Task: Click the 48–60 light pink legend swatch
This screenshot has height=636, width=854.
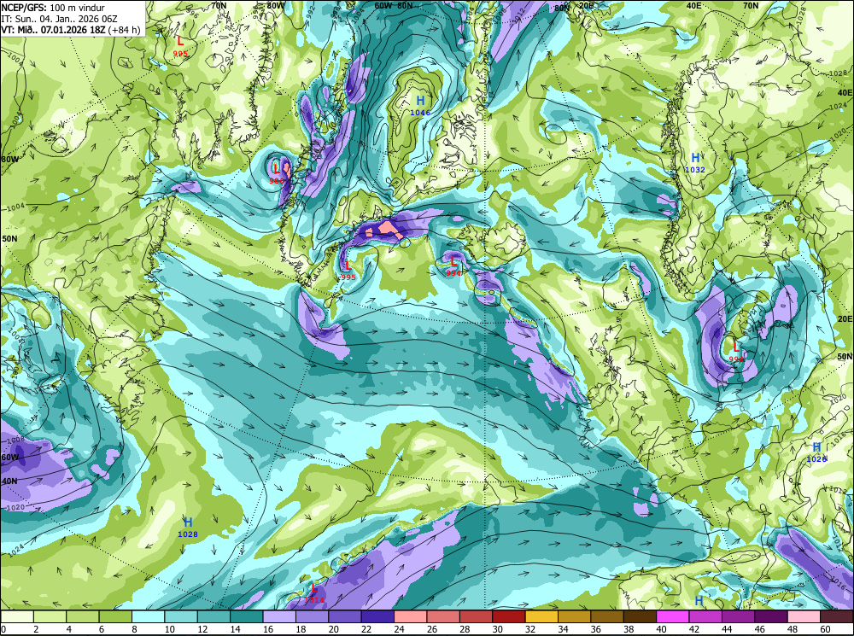Action: [x=804, y=616]
